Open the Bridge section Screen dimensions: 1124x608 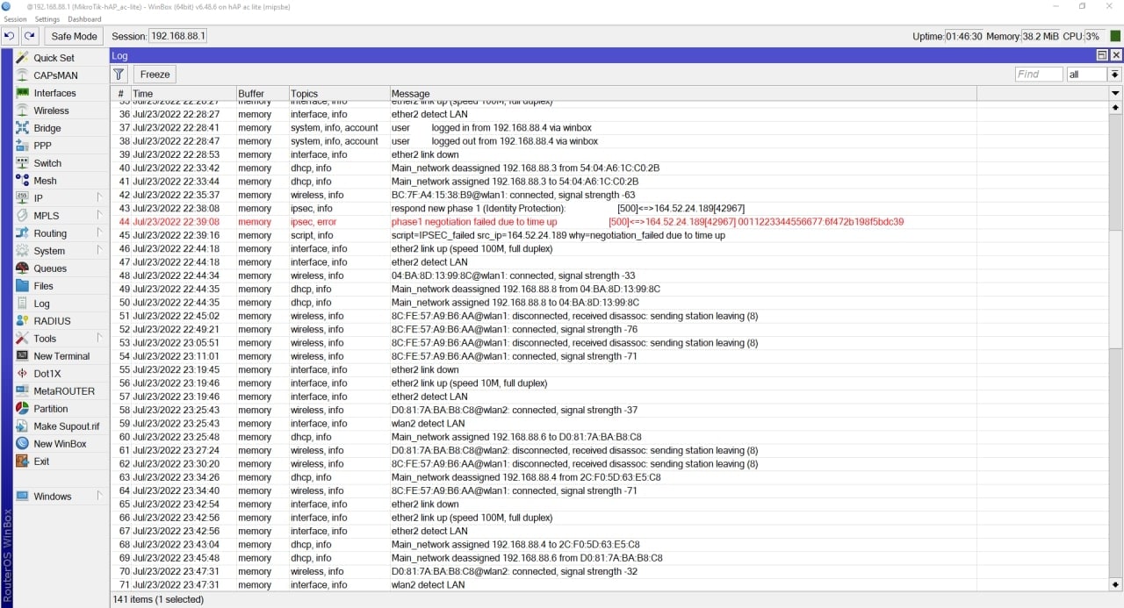coord(47,128)
